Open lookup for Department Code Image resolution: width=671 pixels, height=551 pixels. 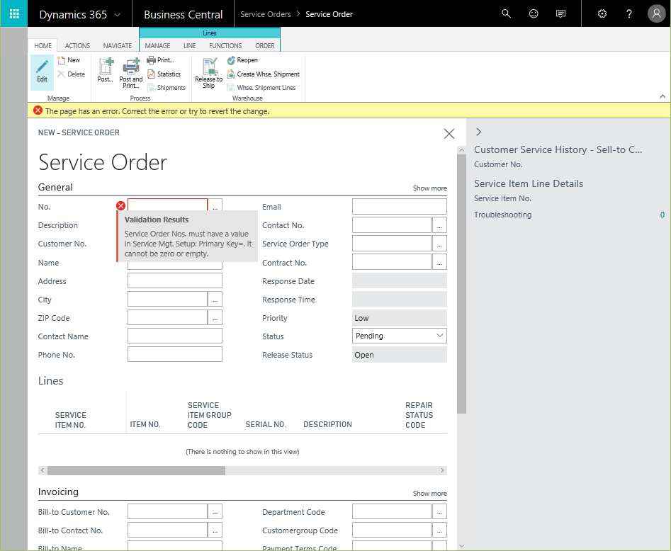tap(439, 511)
